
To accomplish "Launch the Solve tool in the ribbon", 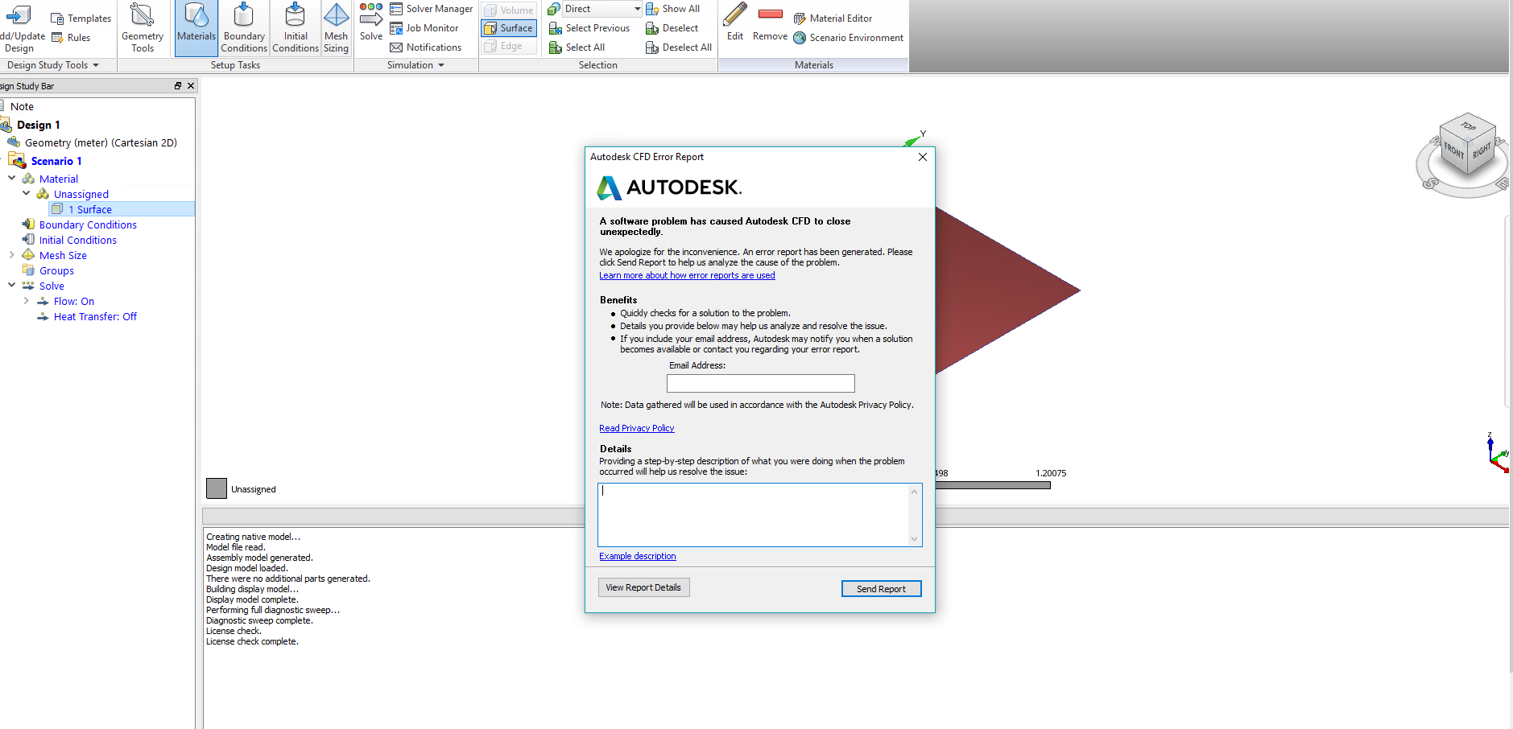I will pyautogui.click(x=371, y=23).
